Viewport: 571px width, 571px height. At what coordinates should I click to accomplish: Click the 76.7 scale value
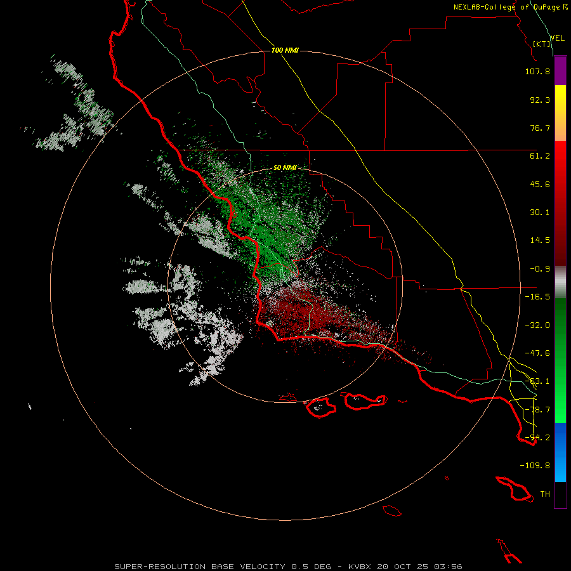tap(540, 128)
